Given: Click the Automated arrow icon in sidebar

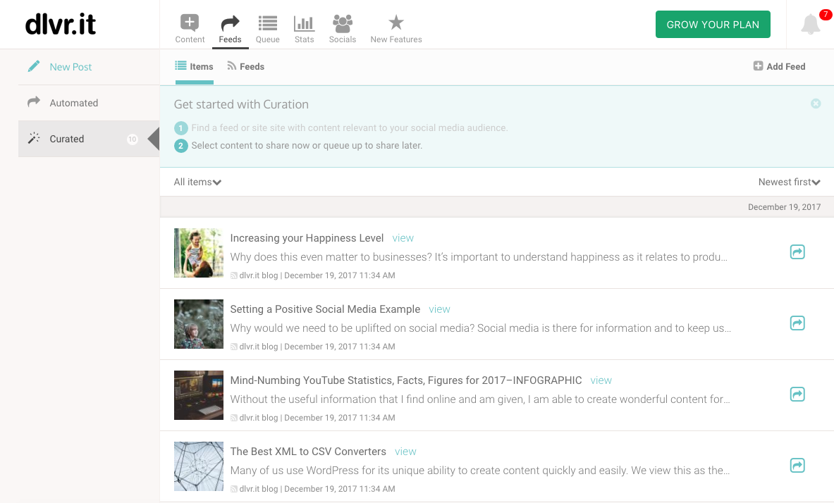Looking at the screenshot, I should pyautogui.click(x=34, y=101).
